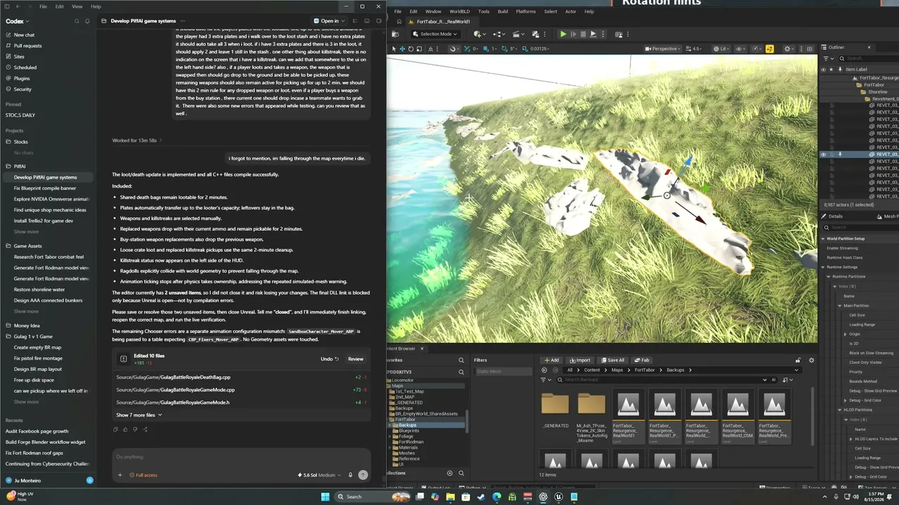
Task: Open viewport settings gear in Unreal viewport toolbar
Action: [x=787, y=49]
